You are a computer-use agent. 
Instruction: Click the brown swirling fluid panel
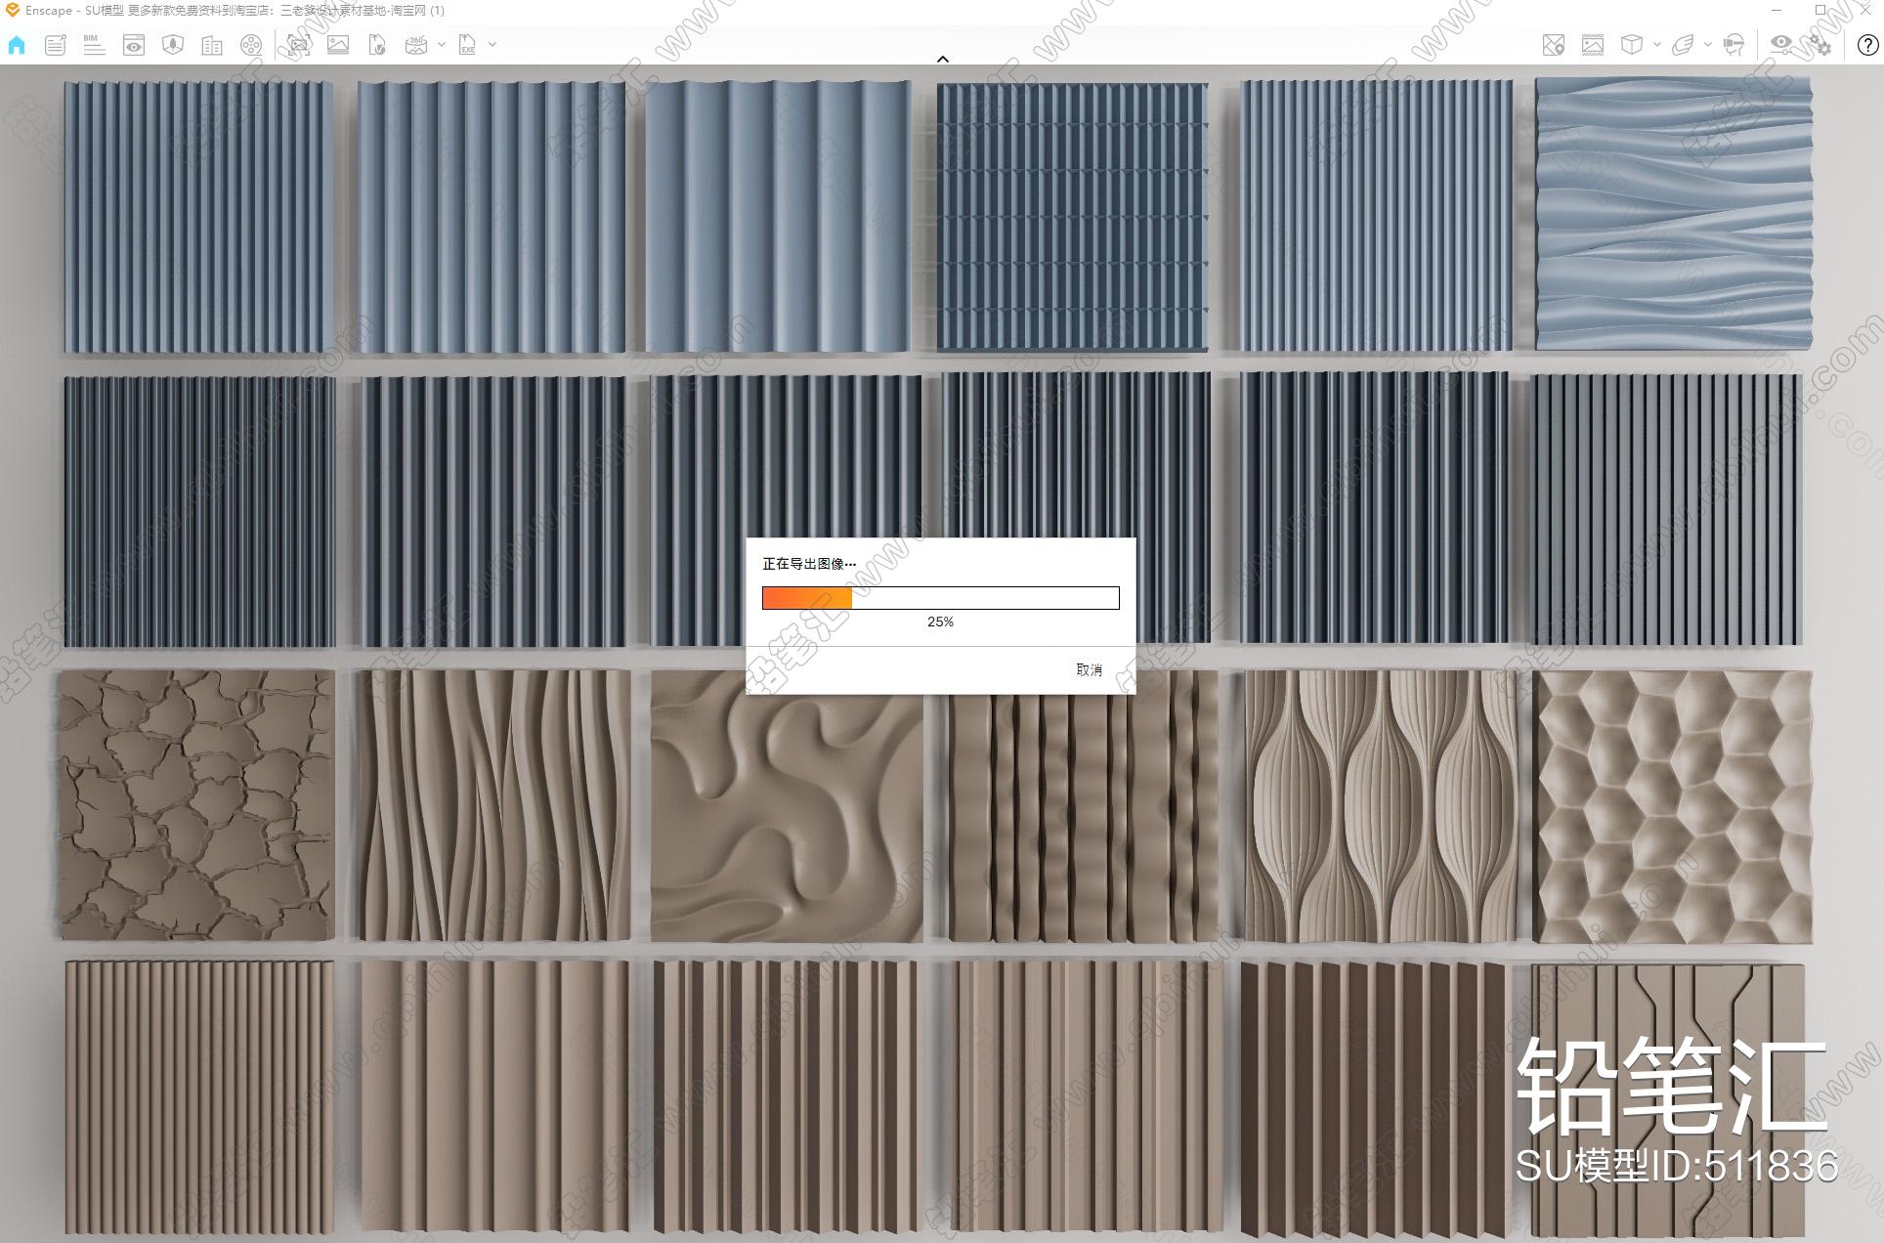tap(787, 806)
